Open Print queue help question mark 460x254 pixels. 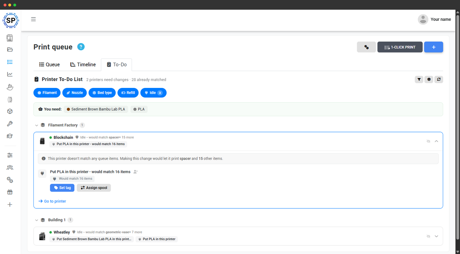(81, 47)
